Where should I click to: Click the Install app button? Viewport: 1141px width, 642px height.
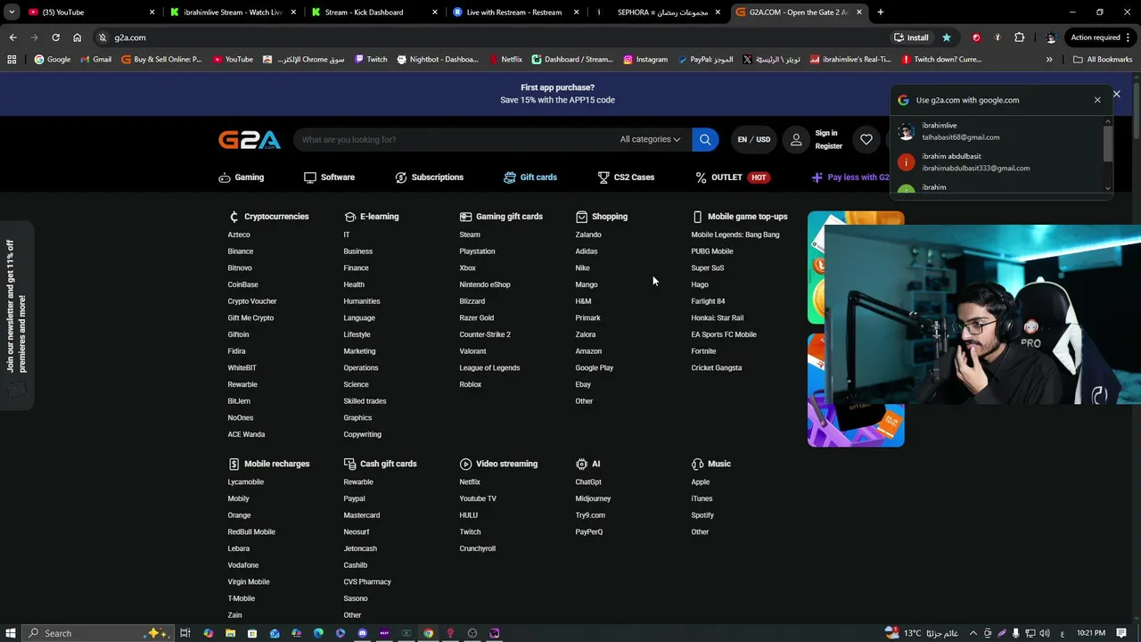[911, 37]
